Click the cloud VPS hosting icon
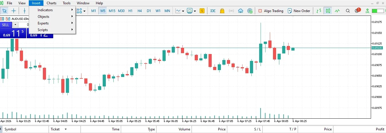The width and height of the screenshot is (386, 133). click(241, 11)
